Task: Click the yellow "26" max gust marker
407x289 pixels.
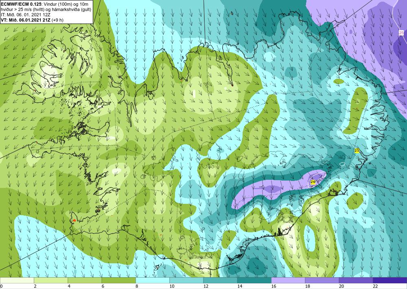Action: [313, 182]
